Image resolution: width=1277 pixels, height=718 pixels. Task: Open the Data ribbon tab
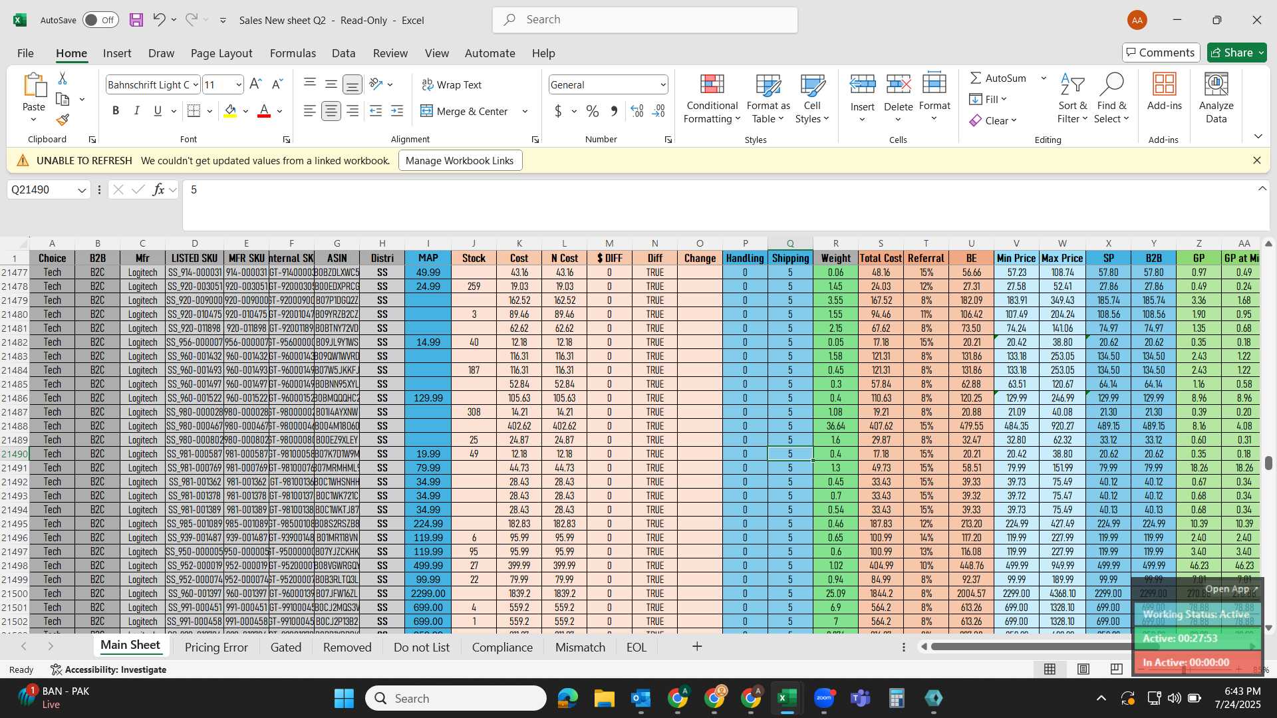pos(343,53)
